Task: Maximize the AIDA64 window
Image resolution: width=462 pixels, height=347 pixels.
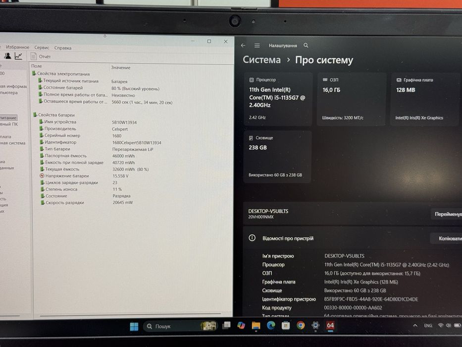Action: pyautogui.click(x=209, y=41)
